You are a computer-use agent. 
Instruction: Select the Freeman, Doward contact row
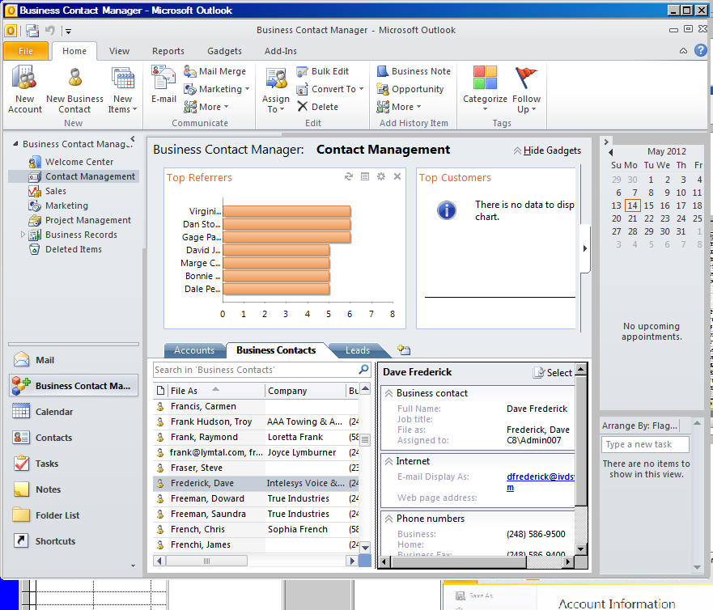coord(256,498)
